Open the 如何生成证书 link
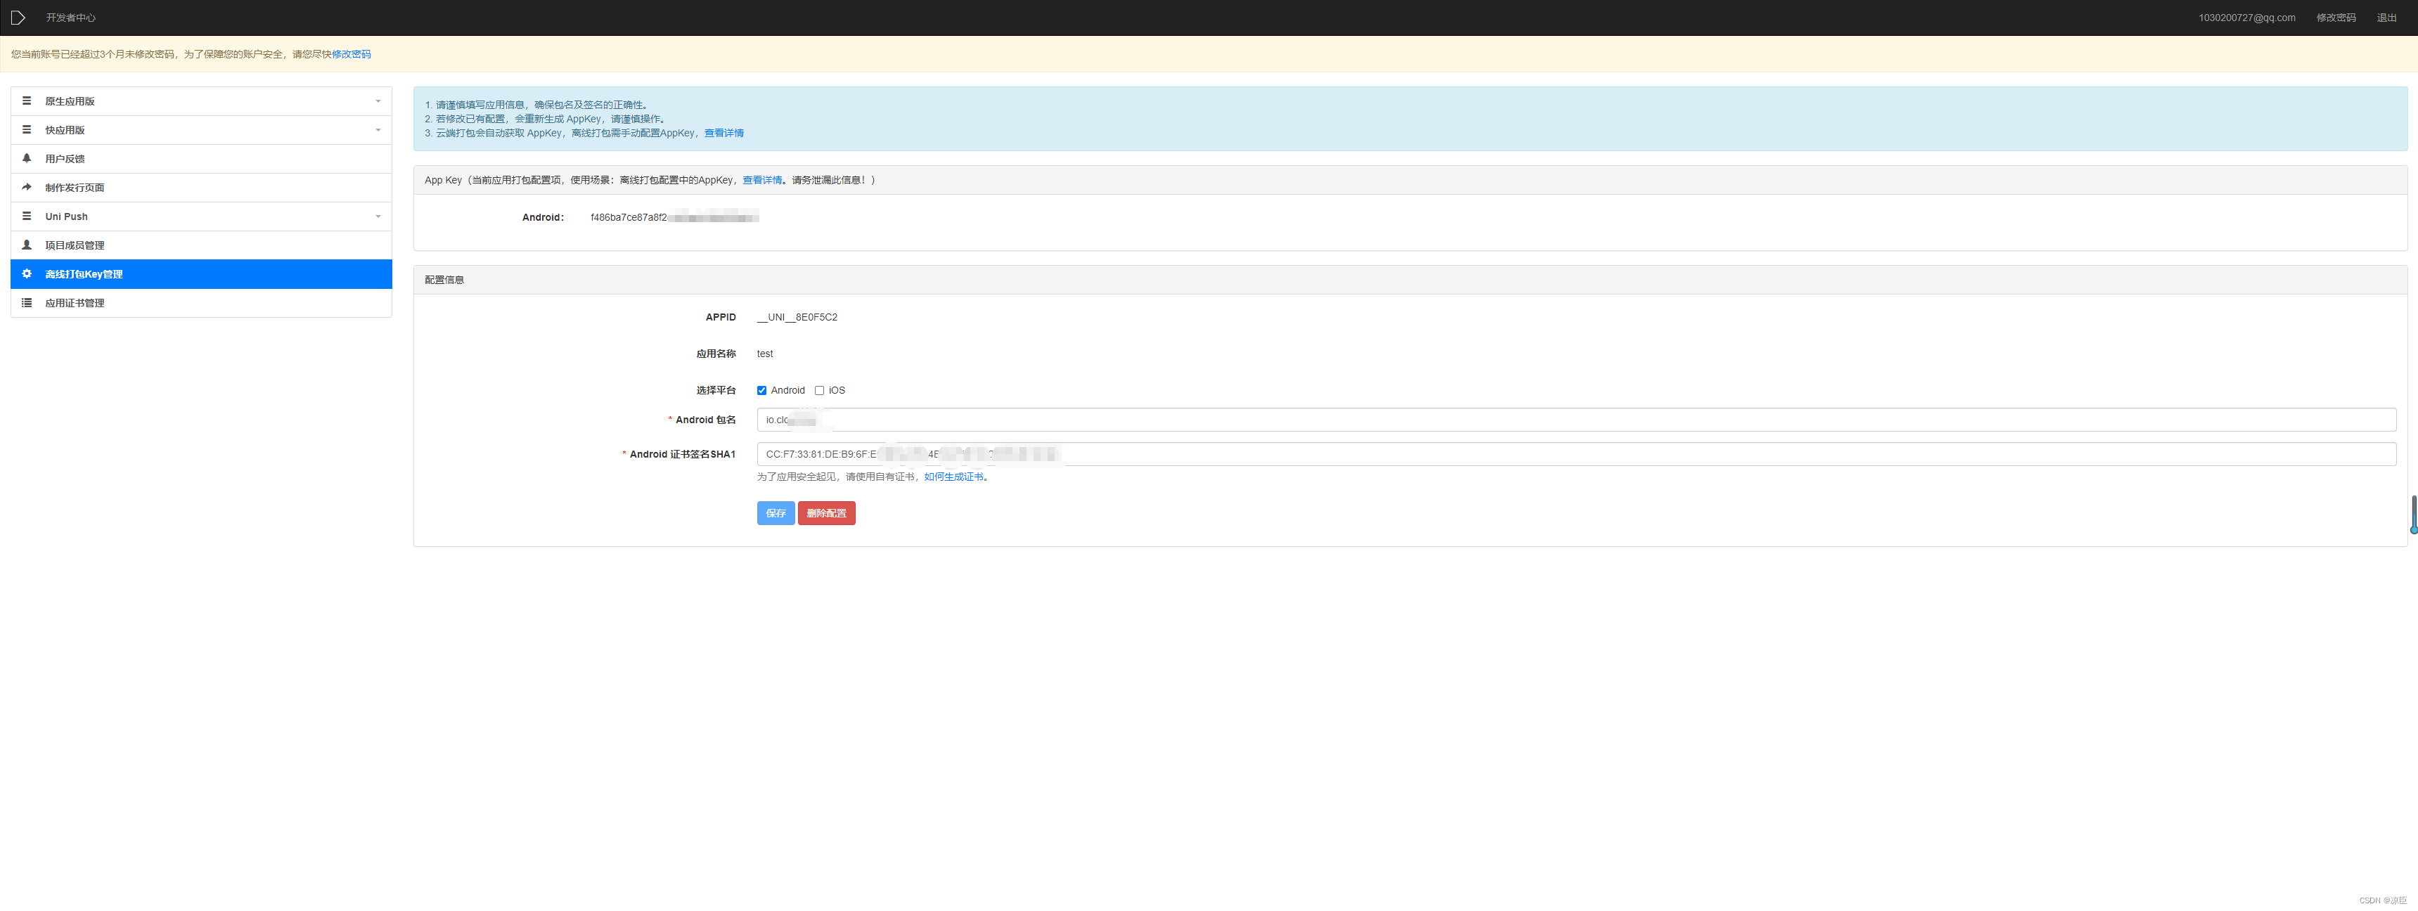This screenshot has width=2418, height=911. [x=953, y=477]
